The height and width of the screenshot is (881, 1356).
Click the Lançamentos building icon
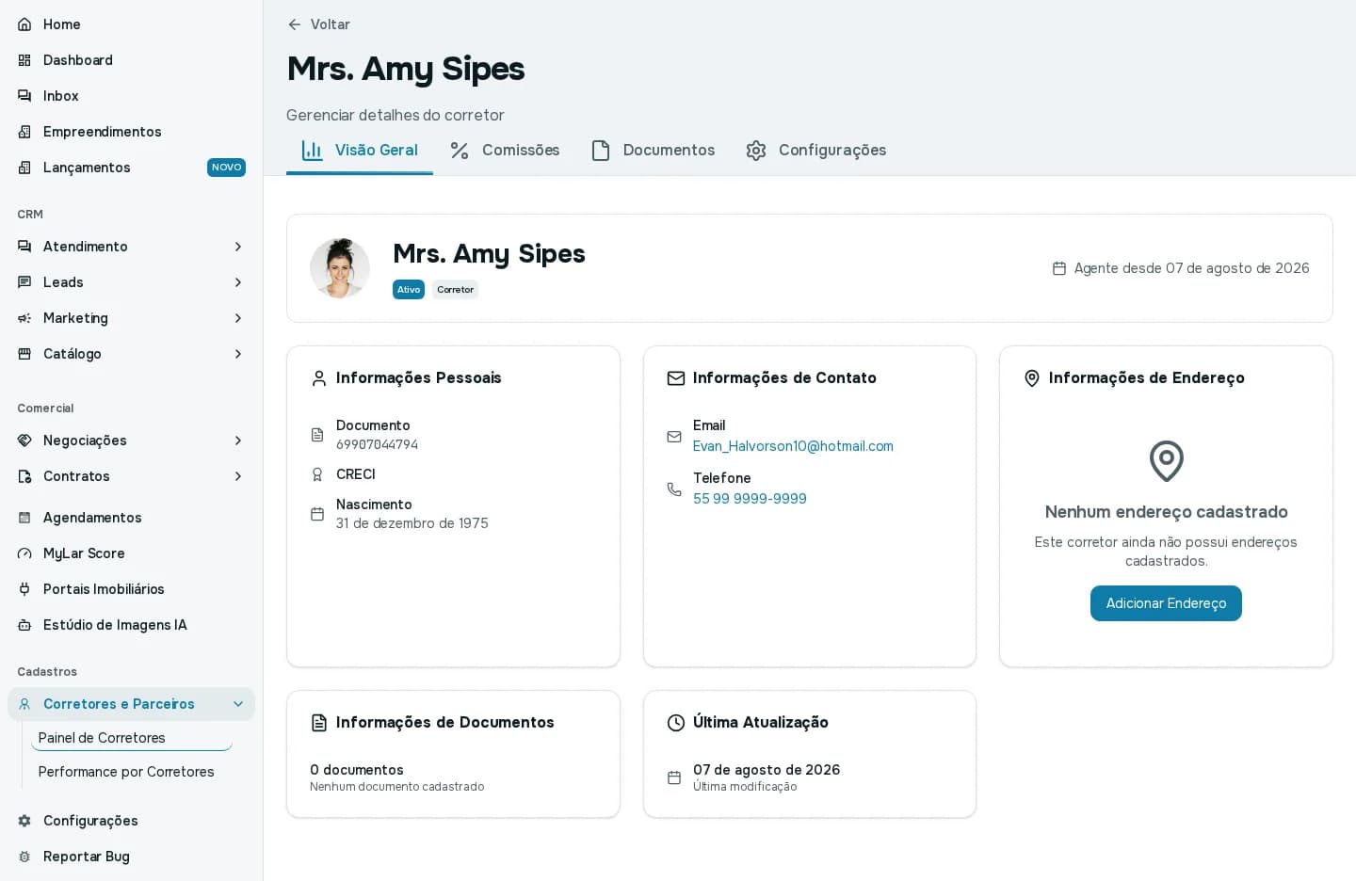coord(24,168)
